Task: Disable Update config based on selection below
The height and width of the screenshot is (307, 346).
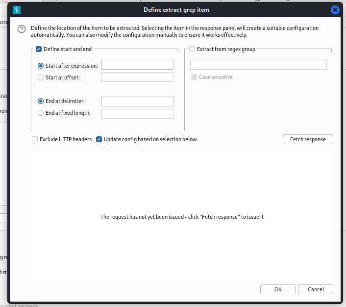Action: pyautogui.click(x=99, y=139)
